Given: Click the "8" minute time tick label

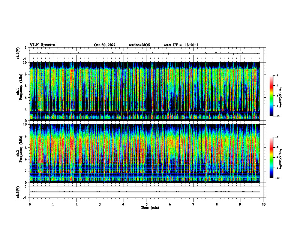Looking at the screenshot, I should (x=217, y=204).
